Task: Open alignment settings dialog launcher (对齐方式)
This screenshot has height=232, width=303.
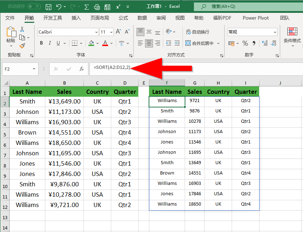Action: click(x=222, y=56)
